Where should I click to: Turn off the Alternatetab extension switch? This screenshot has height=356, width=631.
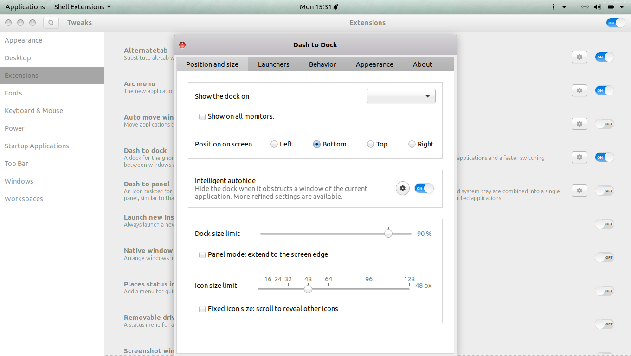[x=604, y=57]
